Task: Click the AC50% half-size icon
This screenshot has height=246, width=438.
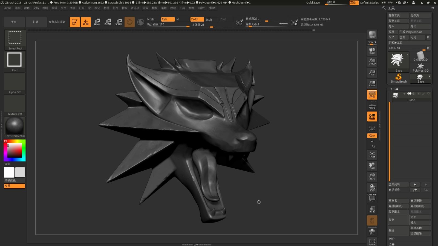Action: click(x=372, y=83)
